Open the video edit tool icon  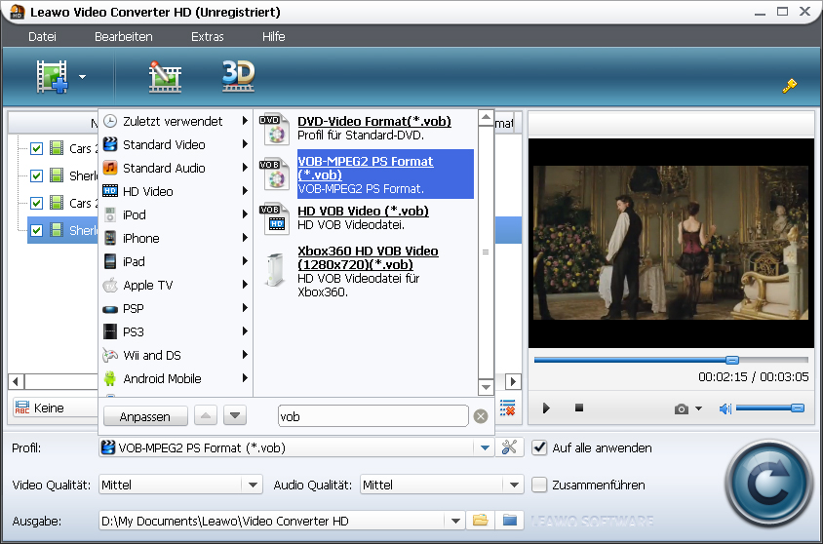tap(165, 76)
